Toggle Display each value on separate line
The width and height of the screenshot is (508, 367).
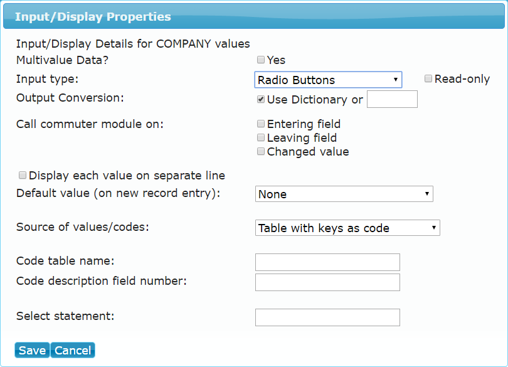click(23, 176)
